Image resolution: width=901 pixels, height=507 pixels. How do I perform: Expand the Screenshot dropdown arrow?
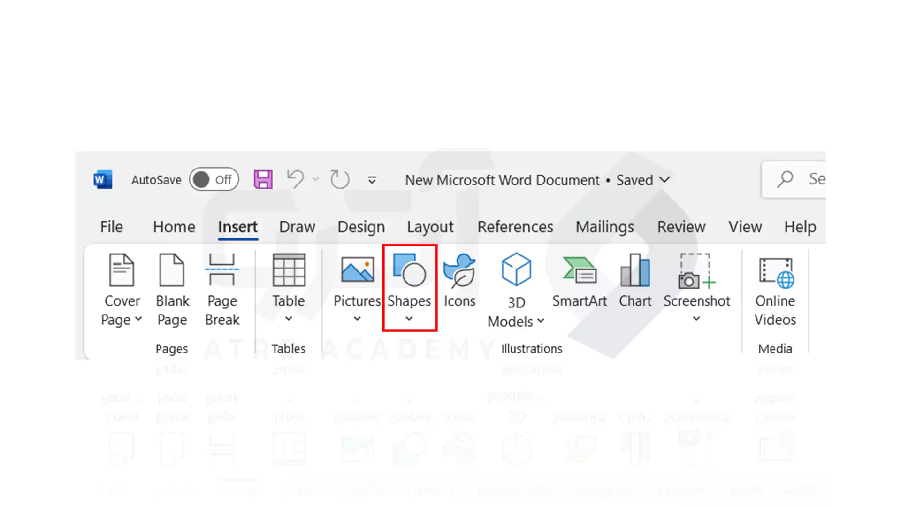click(696, 319)
